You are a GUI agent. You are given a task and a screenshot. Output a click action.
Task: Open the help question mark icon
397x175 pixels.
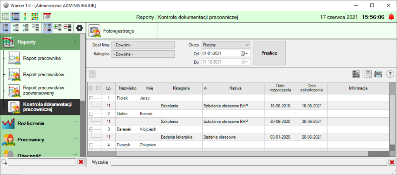pos(390,74)
